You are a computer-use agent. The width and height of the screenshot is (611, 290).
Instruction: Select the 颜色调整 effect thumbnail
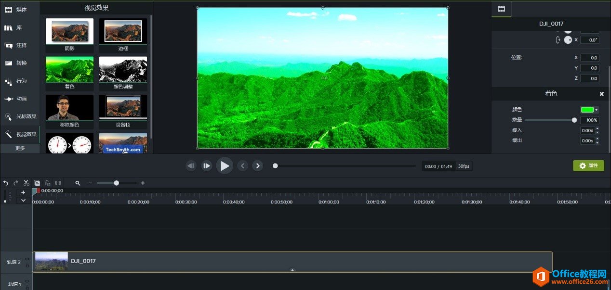(x=123, y=73)
